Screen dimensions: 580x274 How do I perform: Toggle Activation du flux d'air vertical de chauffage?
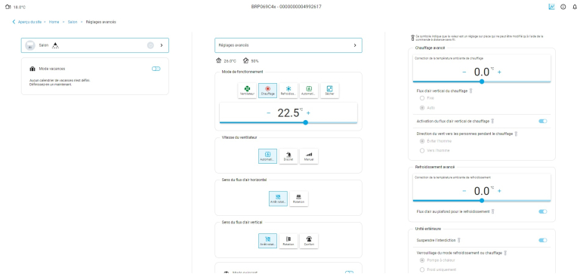pos(543,122)
